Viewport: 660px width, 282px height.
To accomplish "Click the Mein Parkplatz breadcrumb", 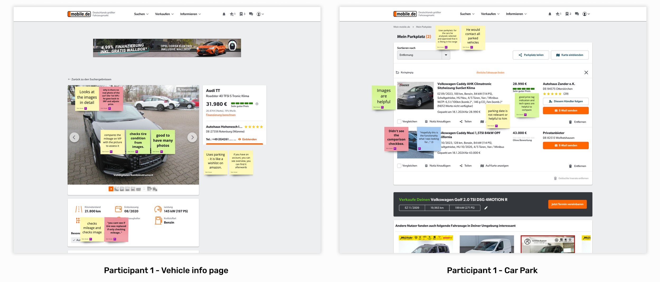I will point(424,27).
